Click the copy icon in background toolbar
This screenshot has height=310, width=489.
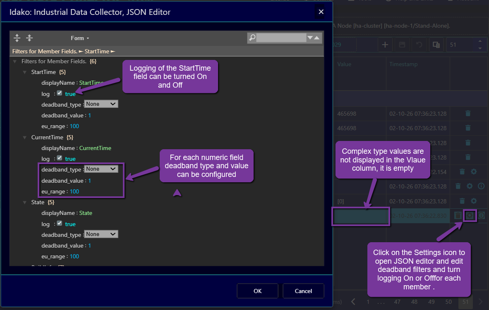click(436, 45)
